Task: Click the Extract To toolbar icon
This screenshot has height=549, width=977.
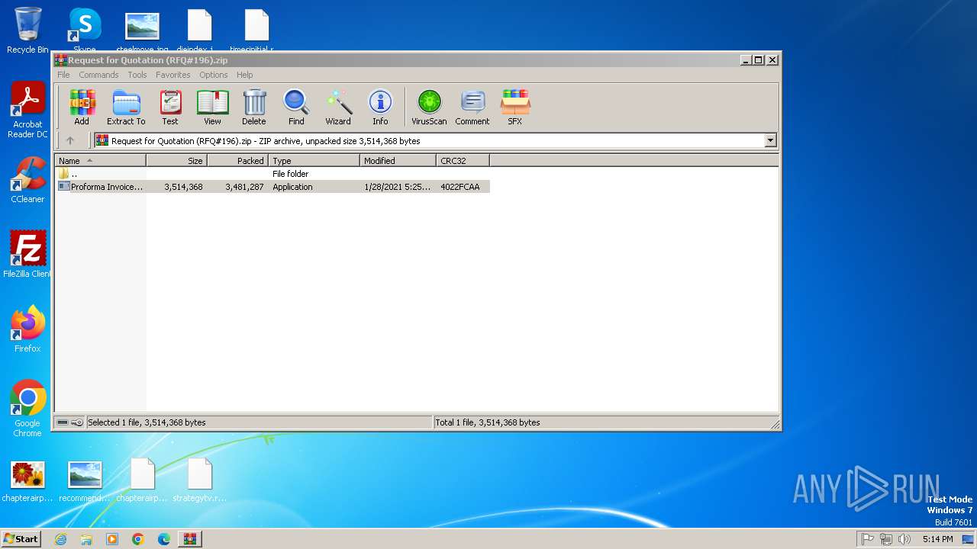Action: tap(126, 107)
